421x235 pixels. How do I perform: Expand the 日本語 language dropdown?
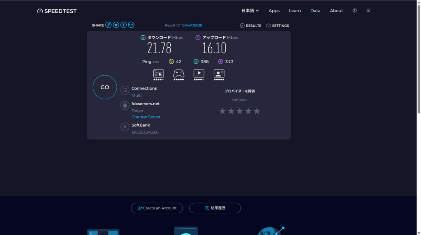(250, 11)
